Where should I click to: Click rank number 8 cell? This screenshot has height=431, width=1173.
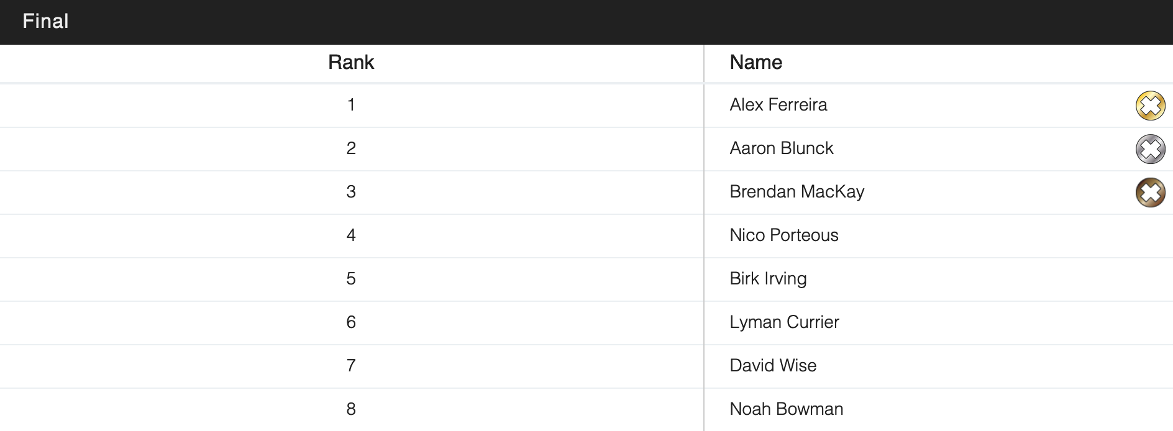coord(351,409)
